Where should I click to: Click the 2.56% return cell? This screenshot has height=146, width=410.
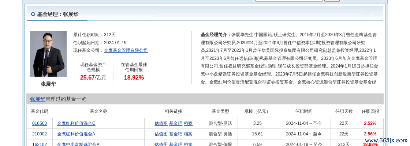[370, 134]
